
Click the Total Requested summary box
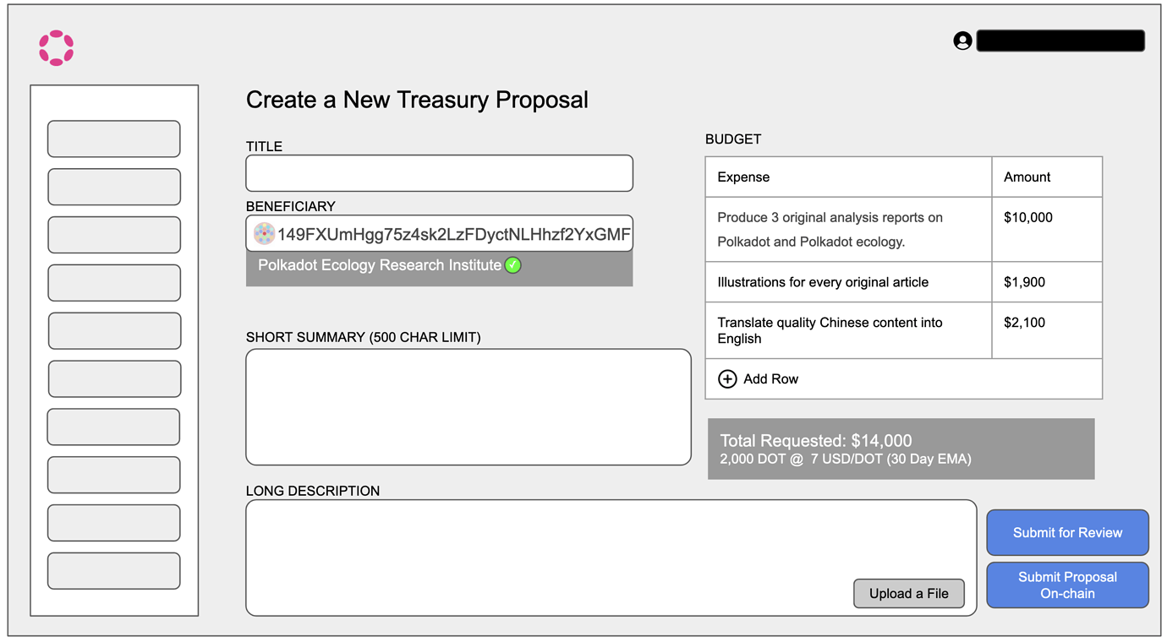901,449
